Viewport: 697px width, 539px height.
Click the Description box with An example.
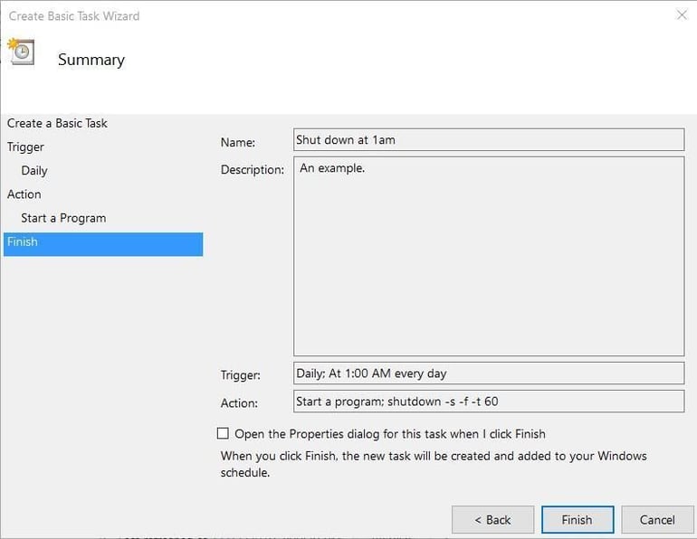coord(489,256)
